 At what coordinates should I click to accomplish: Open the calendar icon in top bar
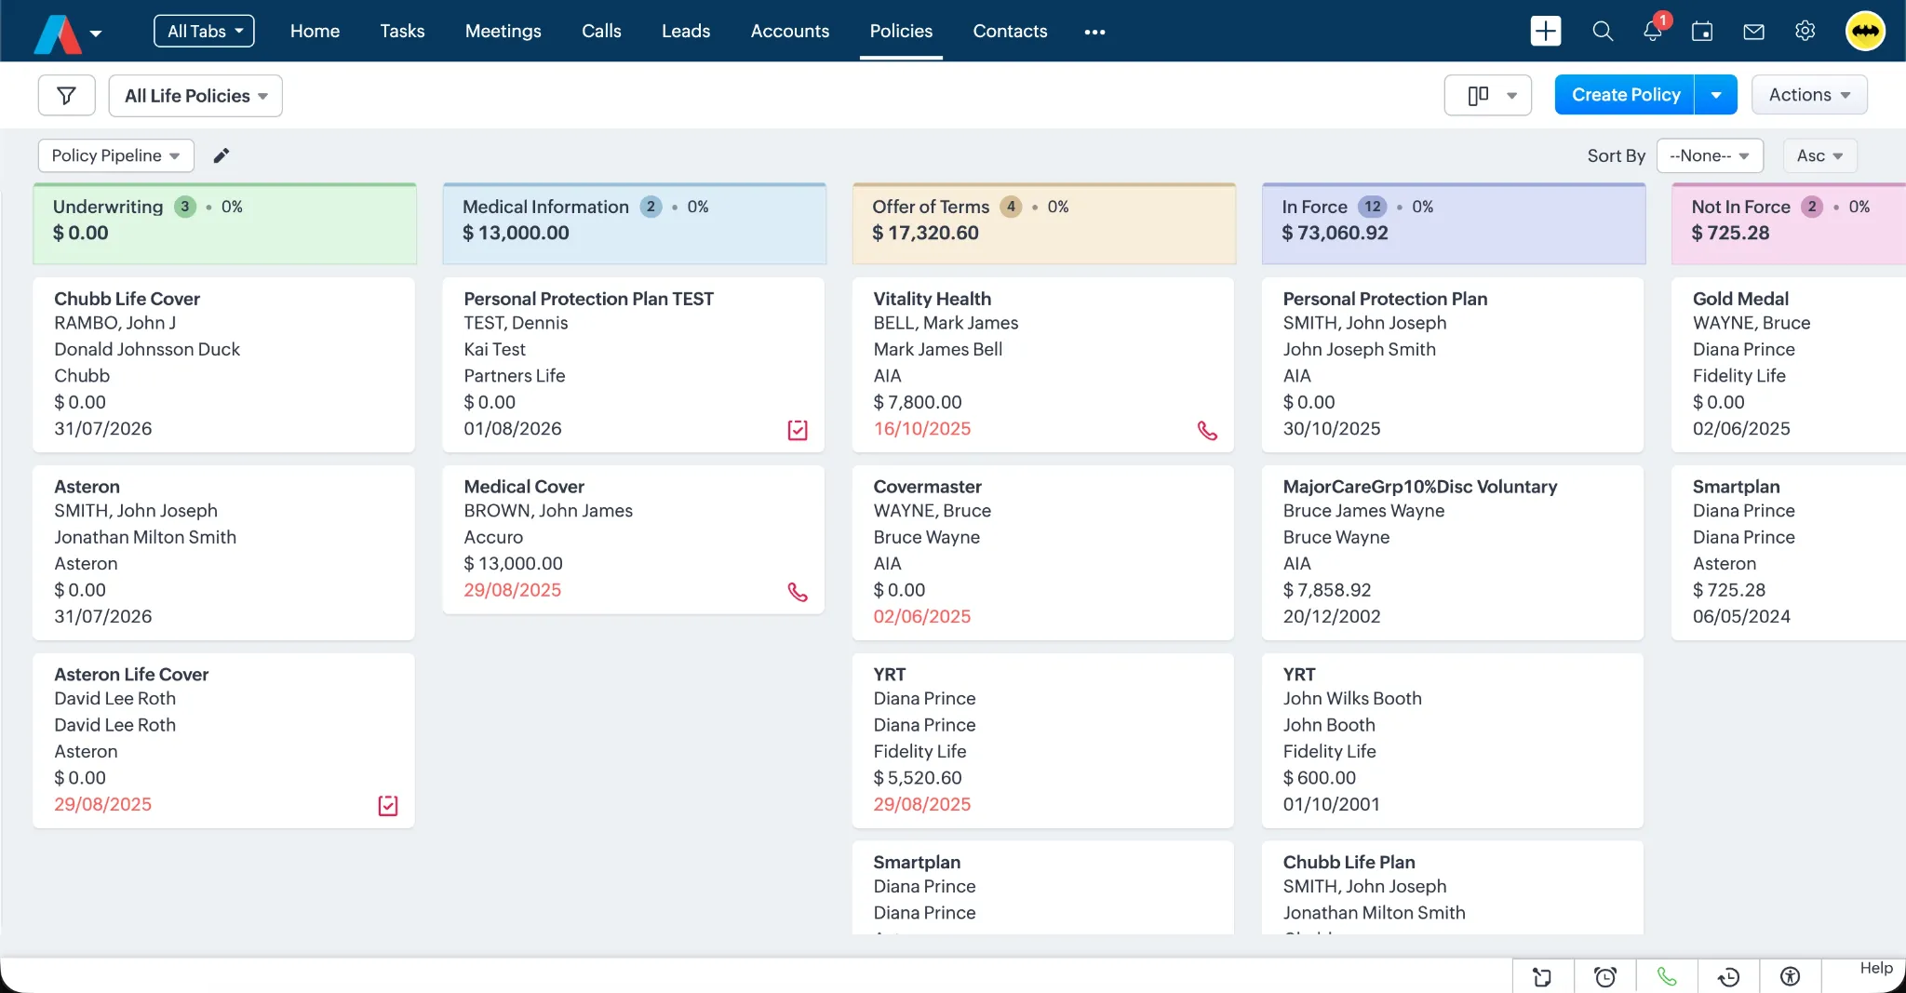click(x=1702, y=31)
